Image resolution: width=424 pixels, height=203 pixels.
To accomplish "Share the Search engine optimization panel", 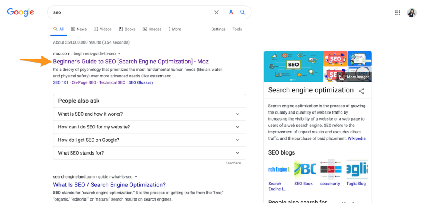I will (361, 91).
